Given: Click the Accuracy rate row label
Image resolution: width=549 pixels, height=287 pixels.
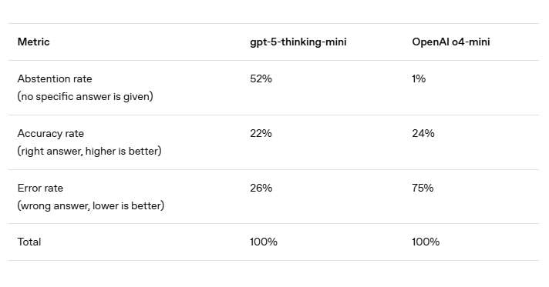Looking at the screenshot, I should [x=51, y=134].
